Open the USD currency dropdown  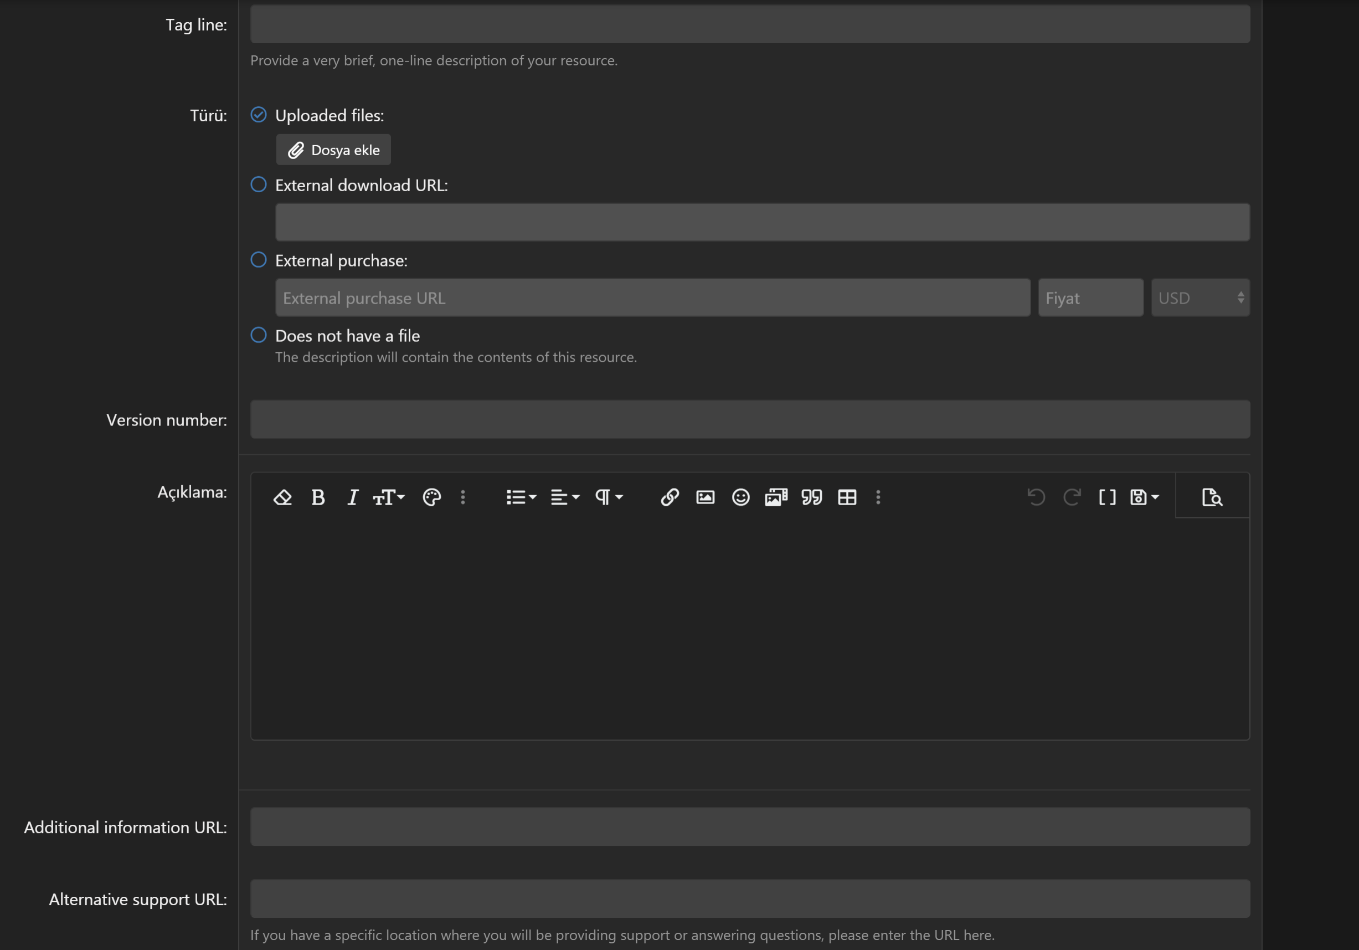point(1201,297)
